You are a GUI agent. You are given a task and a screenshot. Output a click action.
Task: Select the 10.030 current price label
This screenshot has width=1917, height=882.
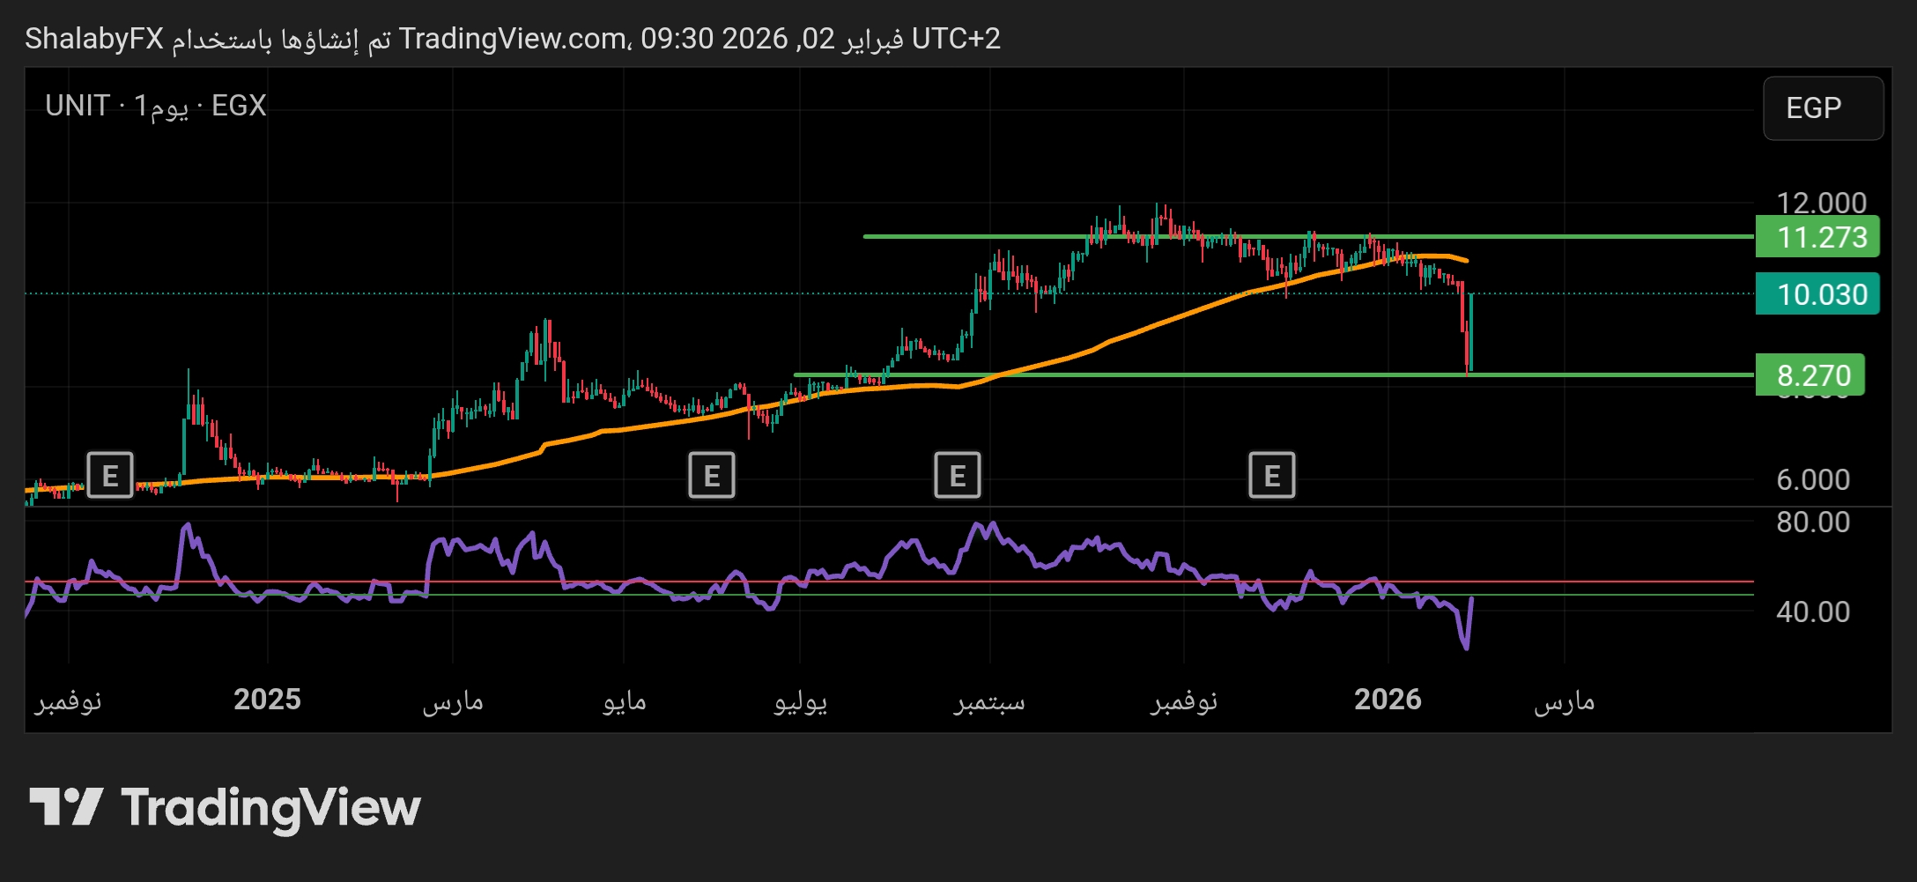point(1817,294)
